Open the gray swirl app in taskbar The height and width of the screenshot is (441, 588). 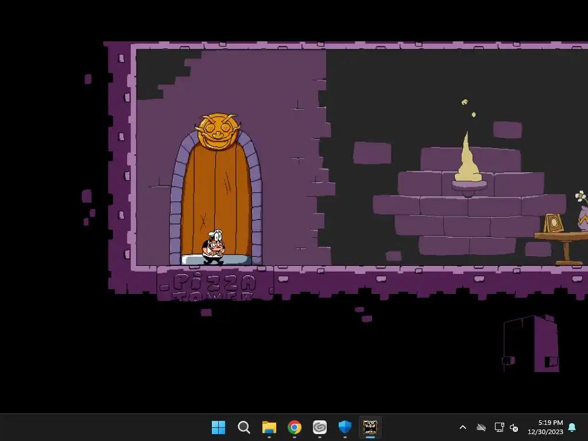319,427
